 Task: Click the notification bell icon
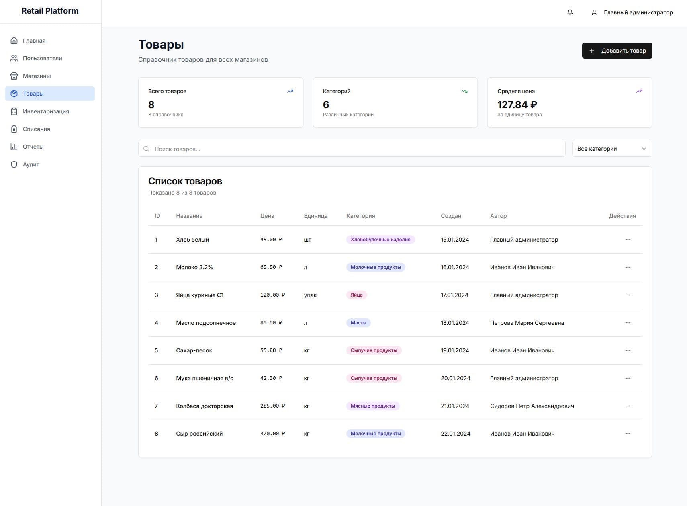[x=570, y=12]
